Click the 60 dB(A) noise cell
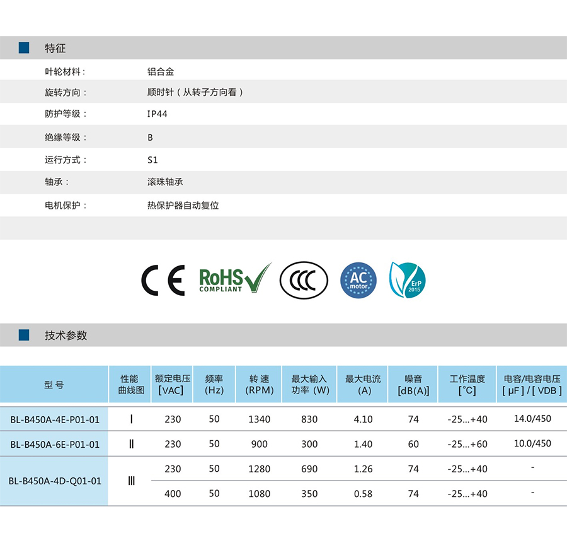 coord(413,444)
